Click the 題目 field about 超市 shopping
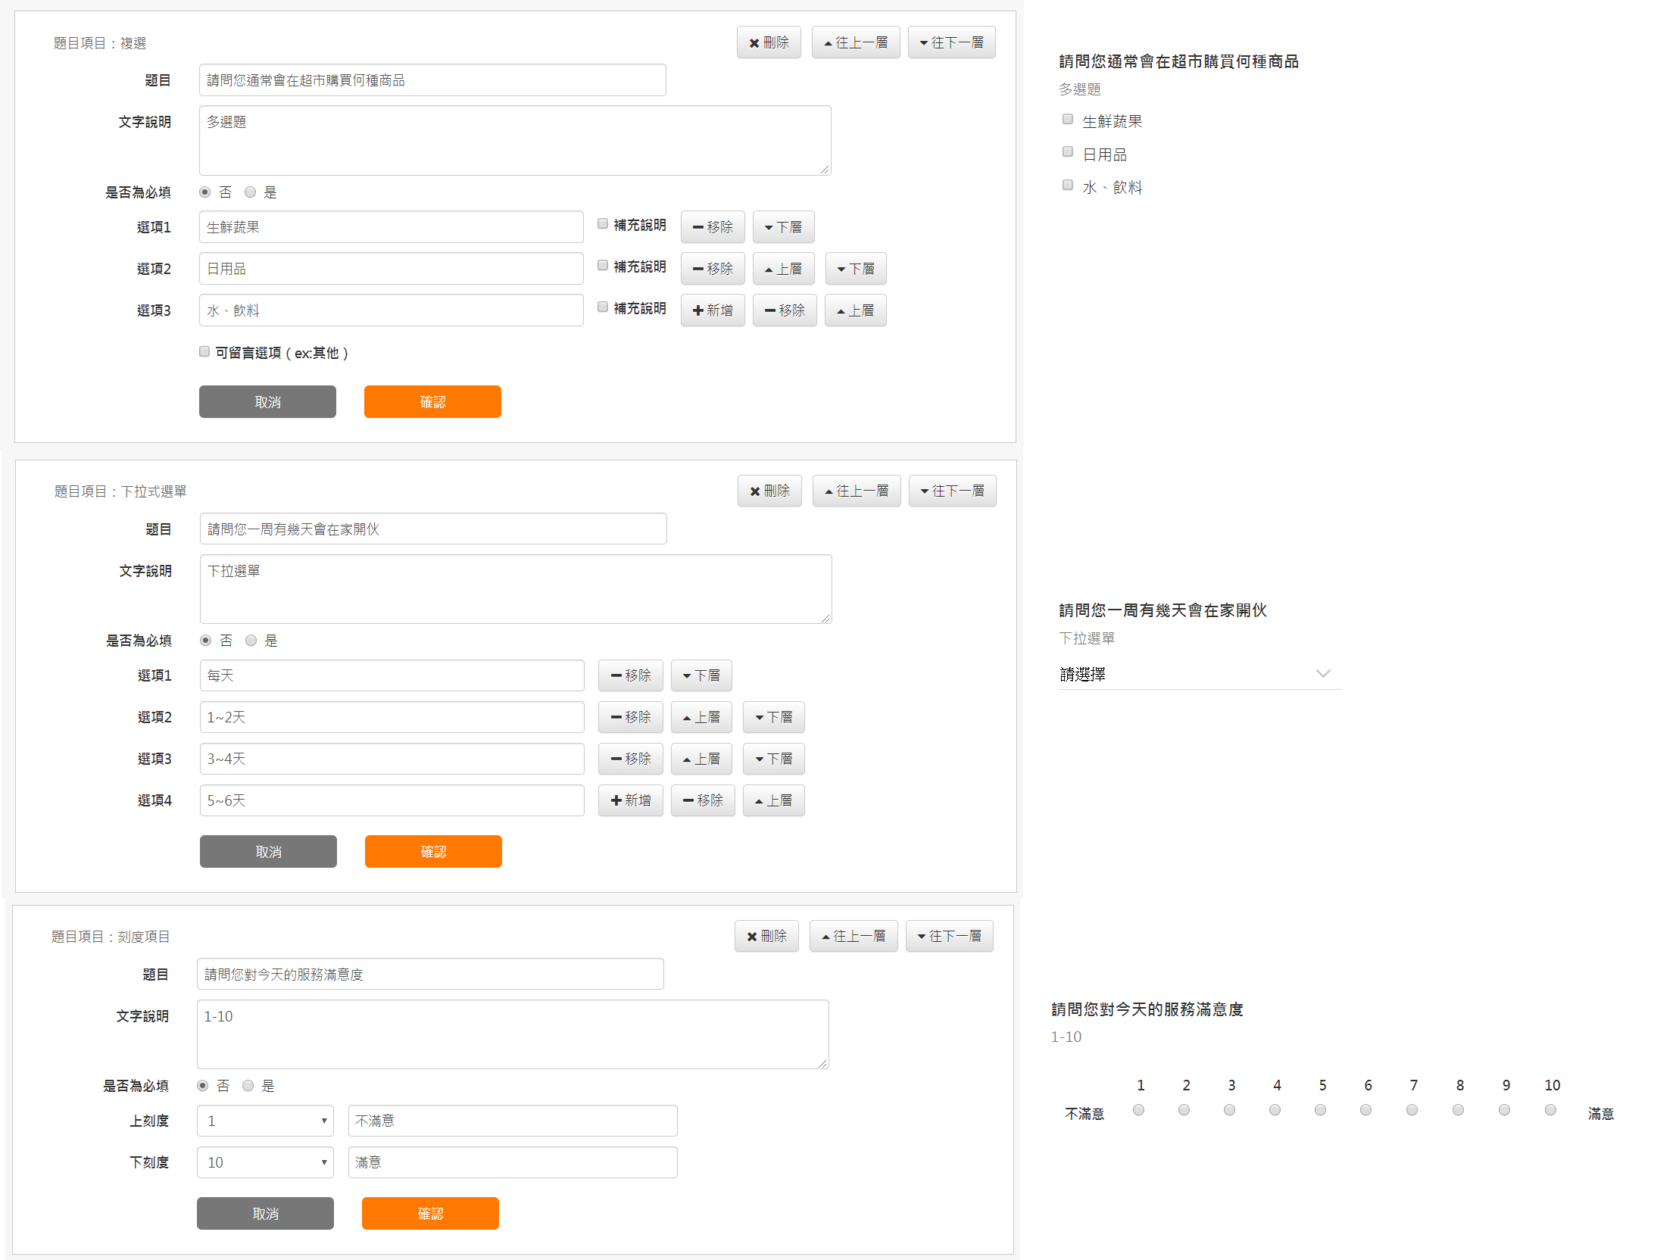This screenshot has width=1654, height=1260. tap(432, 80)
